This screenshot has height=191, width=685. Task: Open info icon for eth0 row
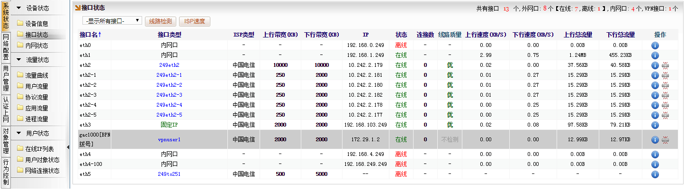655,45
